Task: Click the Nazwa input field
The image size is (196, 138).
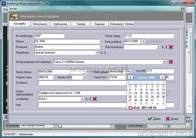Action: (x=67, y=41)
